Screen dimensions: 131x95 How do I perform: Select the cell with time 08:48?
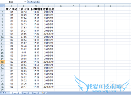click(x=24, y=46)
